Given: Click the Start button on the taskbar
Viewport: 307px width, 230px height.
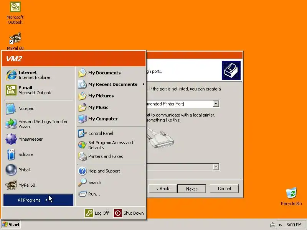Looking at the screenshot, I should [11, 225].
